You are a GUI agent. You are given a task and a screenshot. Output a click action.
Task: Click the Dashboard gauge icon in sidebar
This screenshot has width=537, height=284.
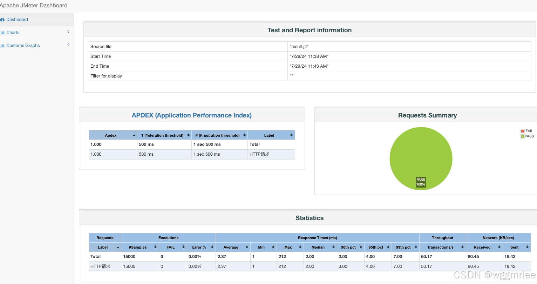(2, 20)
